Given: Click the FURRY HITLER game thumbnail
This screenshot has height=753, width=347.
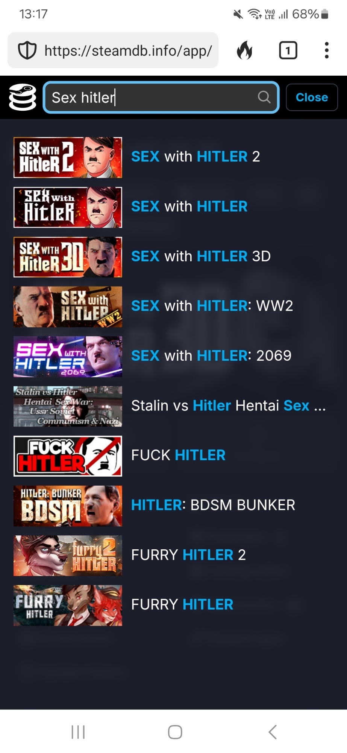Looking at the screenshot, I should click(68, 605).
